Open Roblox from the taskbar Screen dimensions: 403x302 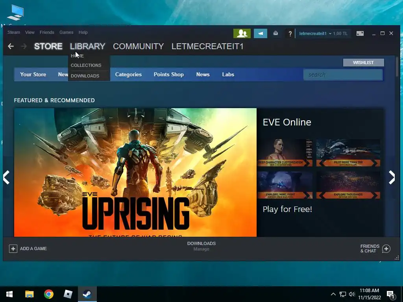click(68, 294)
